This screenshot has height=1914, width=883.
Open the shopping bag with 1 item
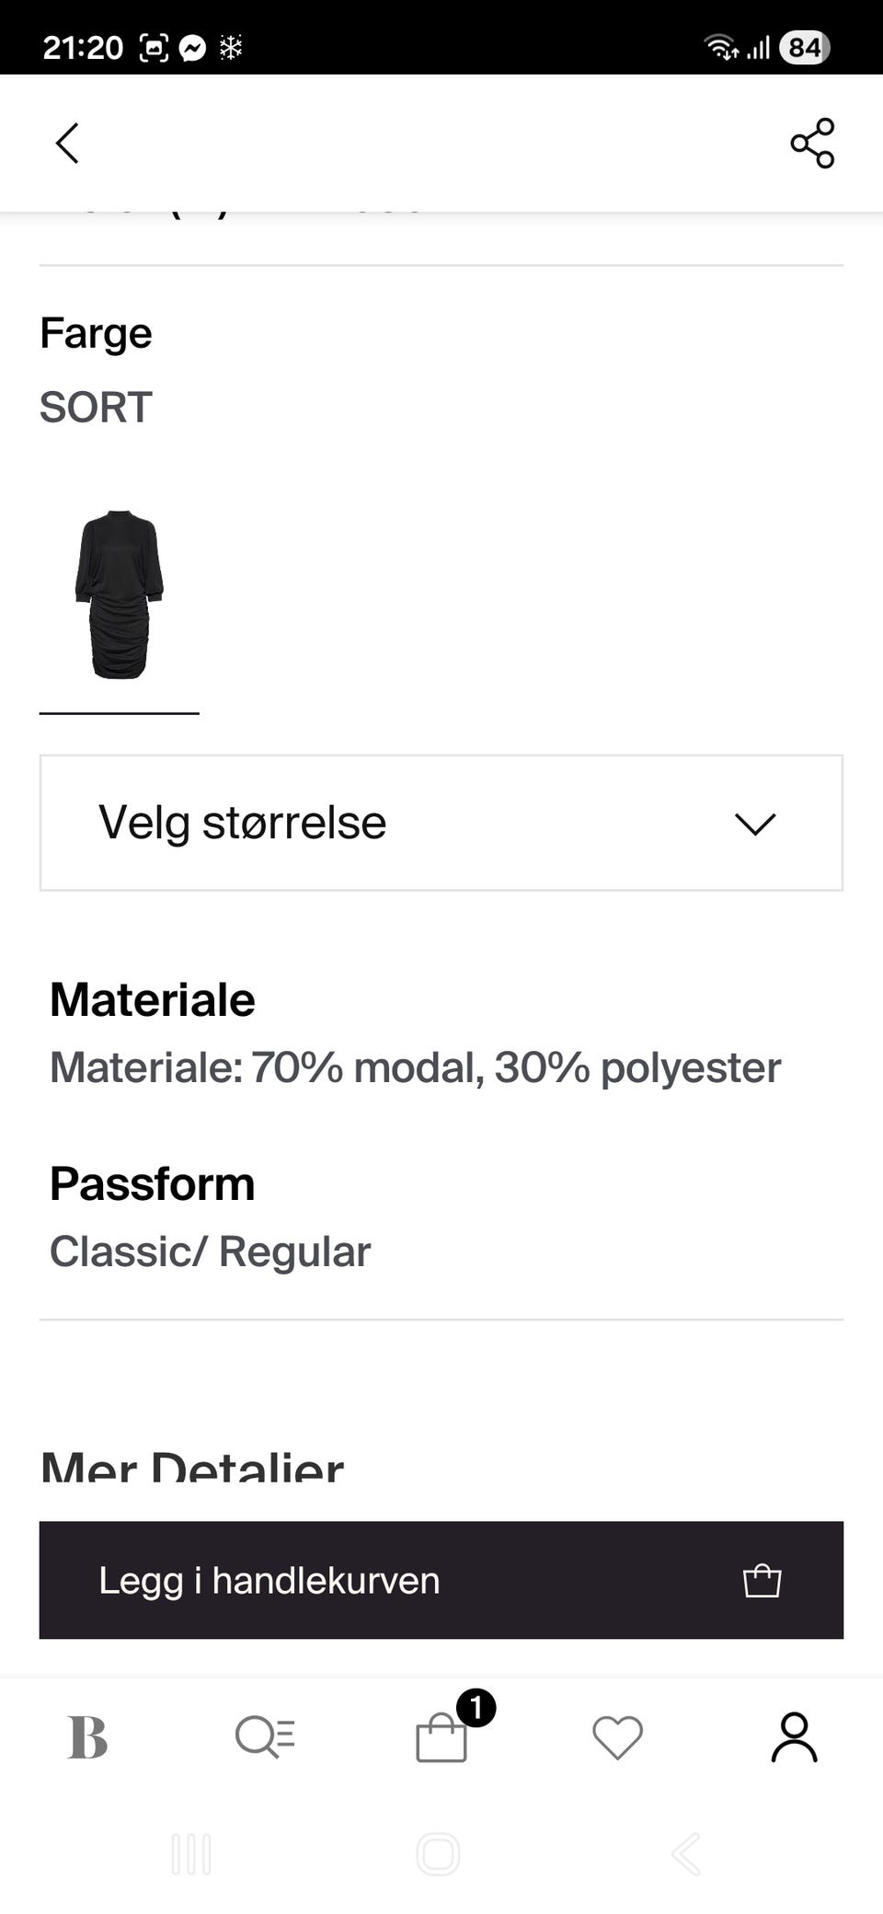click(441, 1737)
